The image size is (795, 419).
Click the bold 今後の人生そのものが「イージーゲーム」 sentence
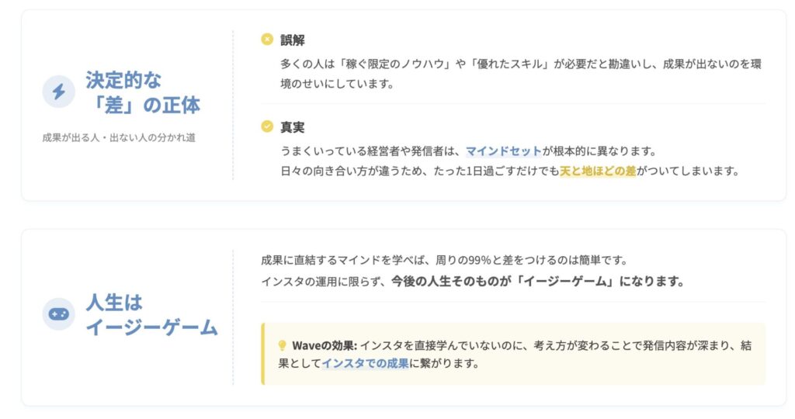pyautogui.click(x=537, y=282)
